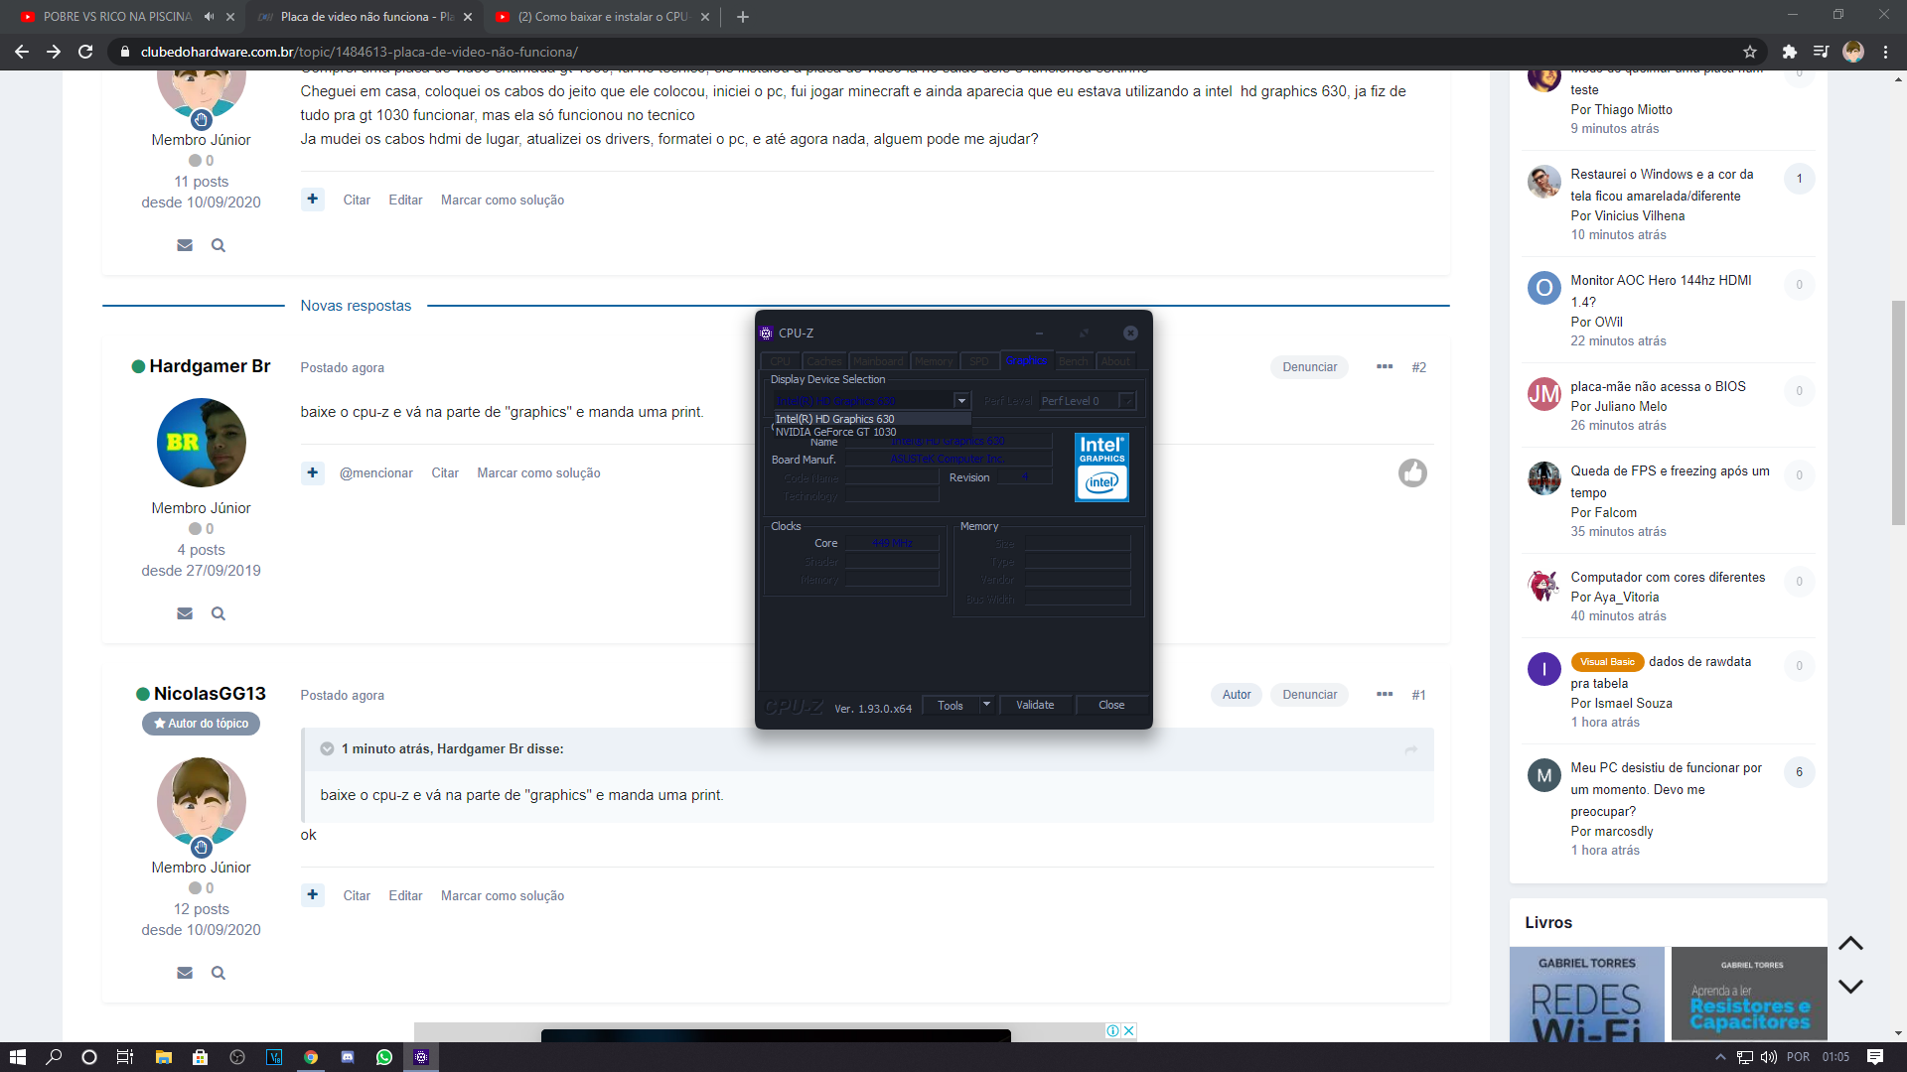1907x1072 pixels.
Task: Click the Visual Basic orange tag
Action: click(1607, 662)
